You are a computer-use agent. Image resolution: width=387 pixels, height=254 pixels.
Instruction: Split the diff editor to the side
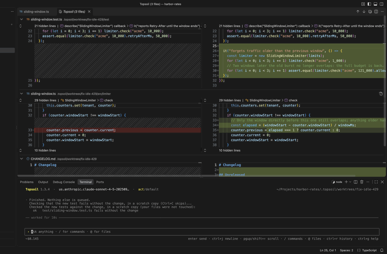click(376, 12)
